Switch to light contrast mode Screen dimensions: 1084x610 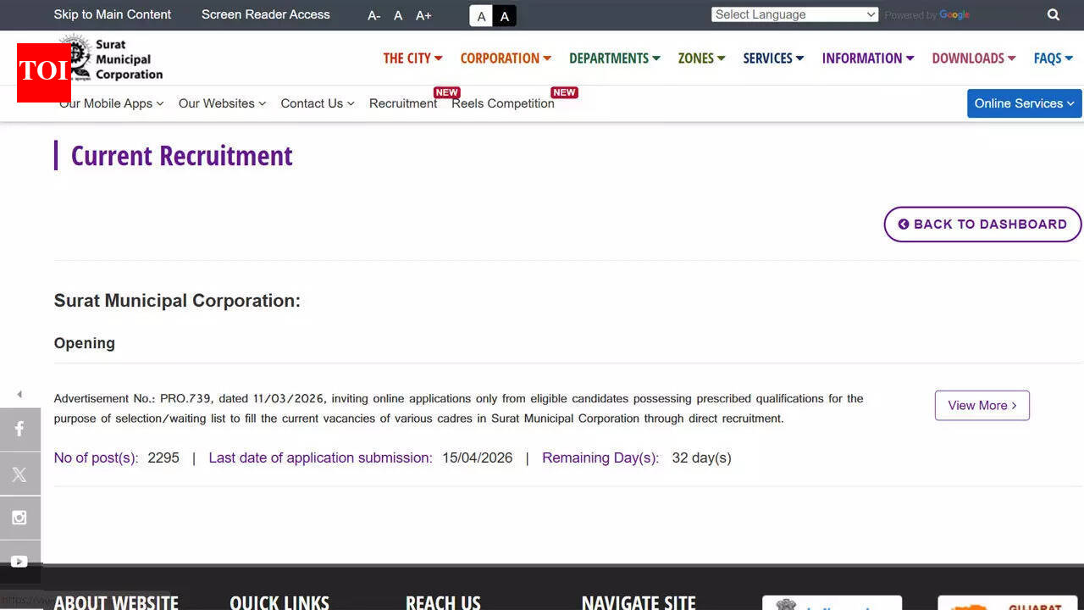[x=480, y=15]
